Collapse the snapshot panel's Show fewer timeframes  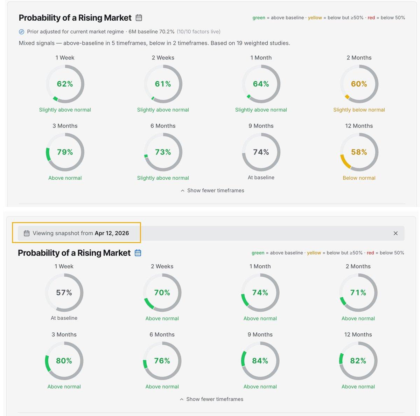pyautogui.click(x=211, y=399)
